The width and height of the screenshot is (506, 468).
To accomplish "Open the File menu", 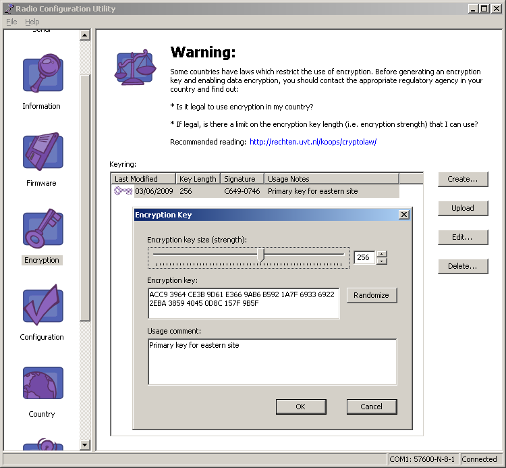I will pos(11,22).
